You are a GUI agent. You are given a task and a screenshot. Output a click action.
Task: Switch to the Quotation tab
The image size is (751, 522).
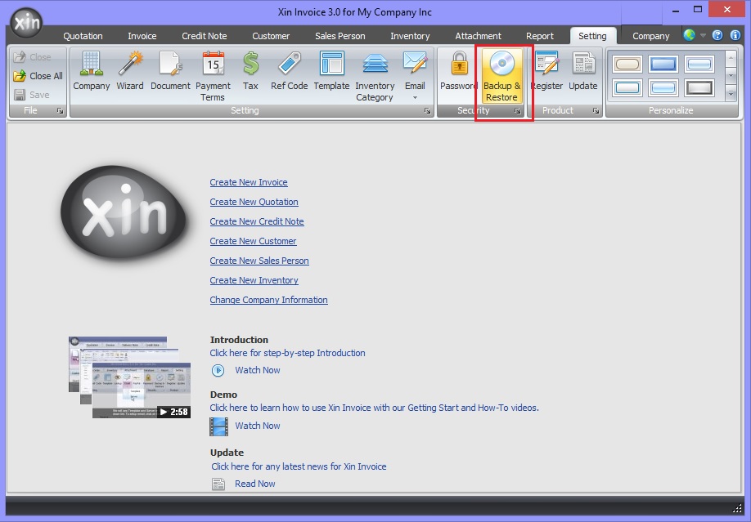click(x=83, y=36)
